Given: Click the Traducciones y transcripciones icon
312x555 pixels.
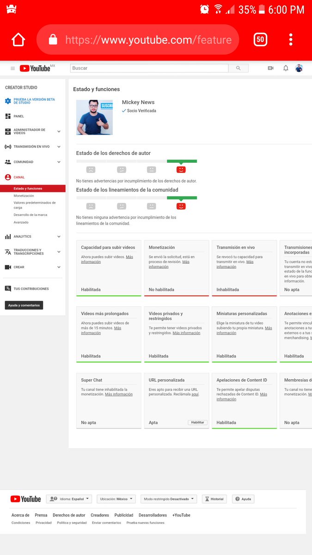Looking at the screenshot, I should 8,252.
